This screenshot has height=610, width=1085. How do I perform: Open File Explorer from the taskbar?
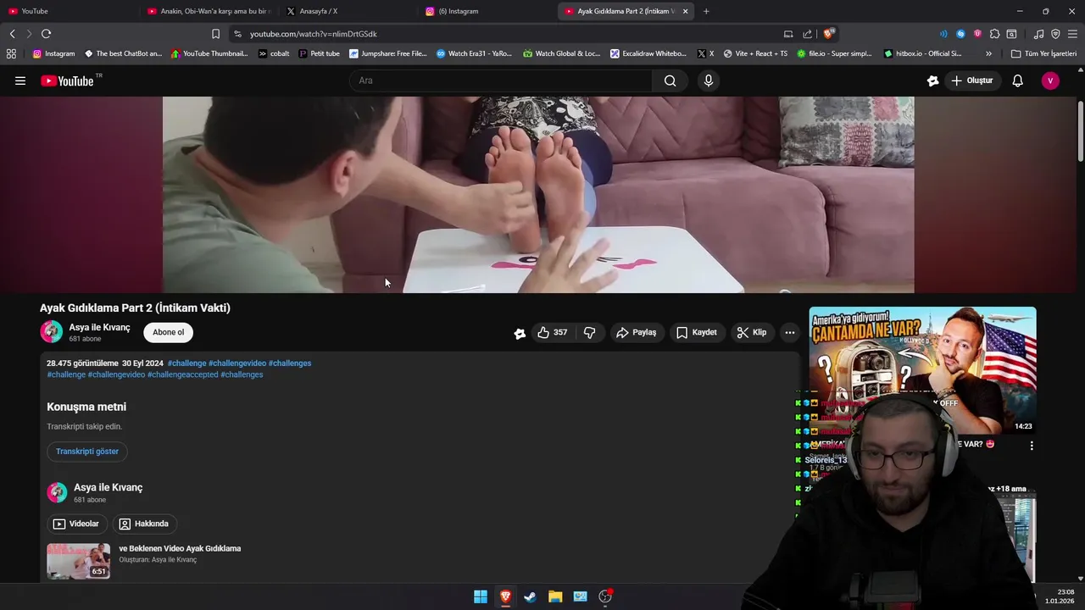point(555,596)
